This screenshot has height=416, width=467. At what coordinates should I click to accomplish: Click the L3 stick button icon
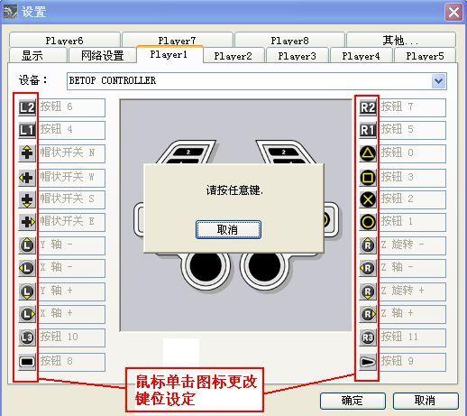[27, 337]
